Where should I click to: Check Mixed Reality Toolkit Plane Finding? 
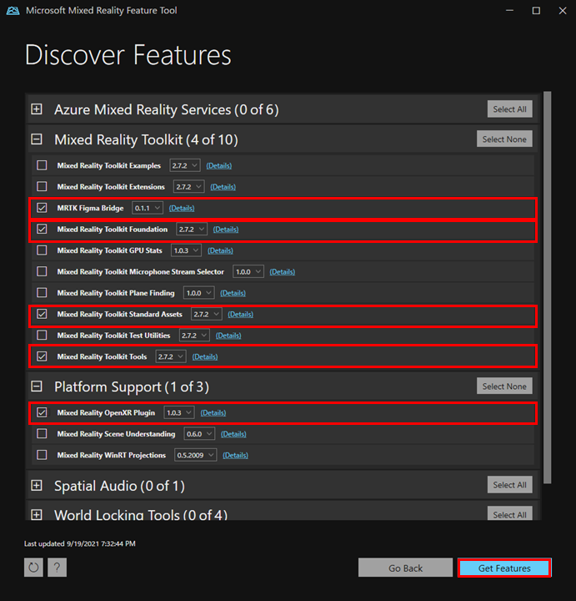coord(42,293)
